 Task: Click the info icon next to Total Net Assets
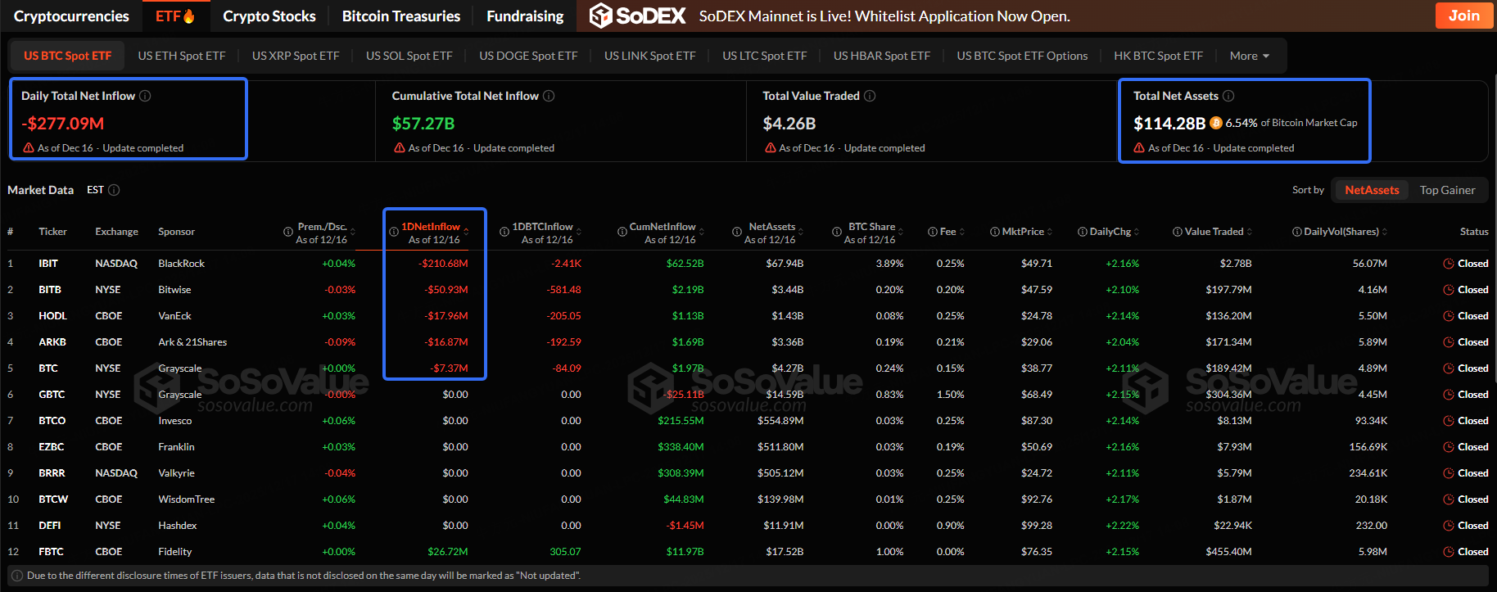coord(1228,96)
